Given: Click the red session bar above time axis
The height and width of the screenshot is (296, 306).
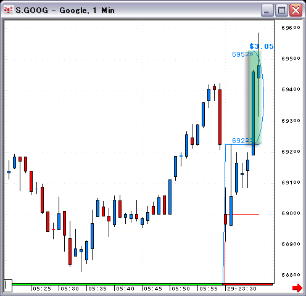Looking at the screenshot, I should [x=247, y=284].
